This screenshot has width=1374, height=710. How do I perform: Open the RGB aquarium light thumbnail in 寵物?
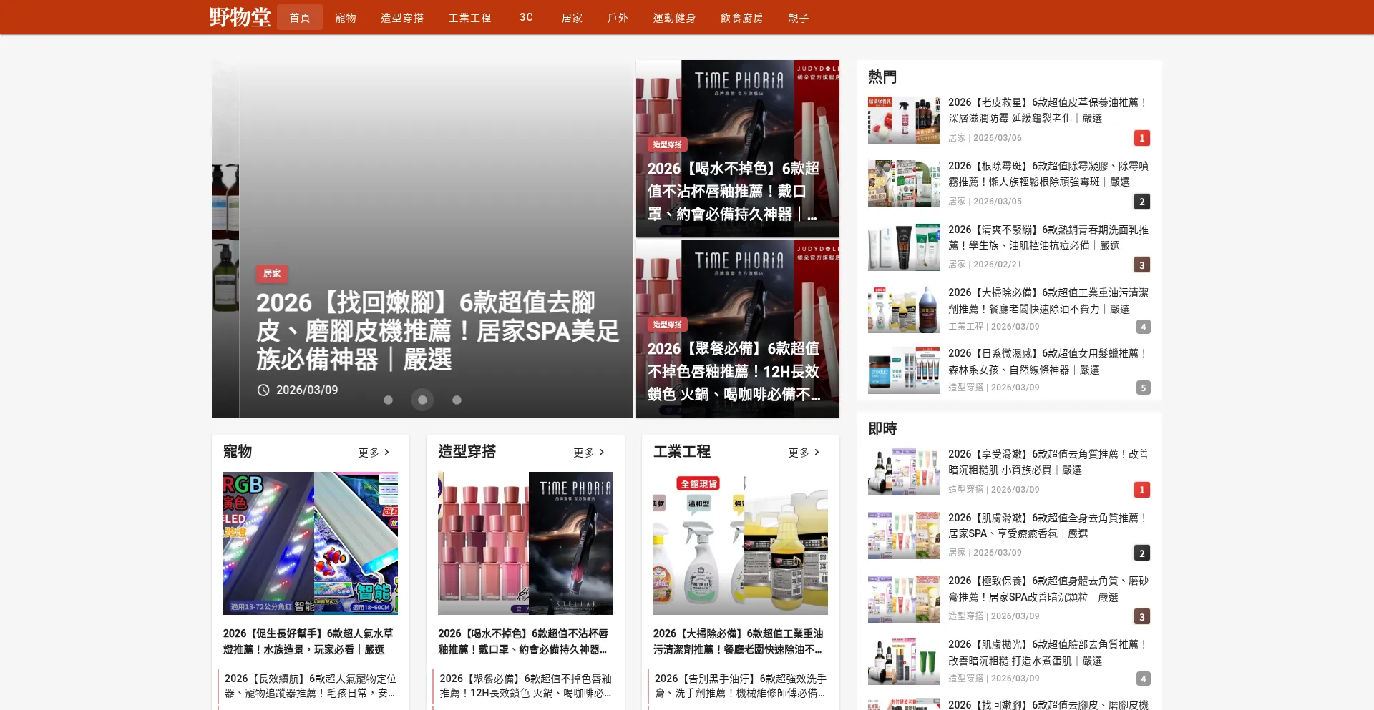click(x=311, y=543)
